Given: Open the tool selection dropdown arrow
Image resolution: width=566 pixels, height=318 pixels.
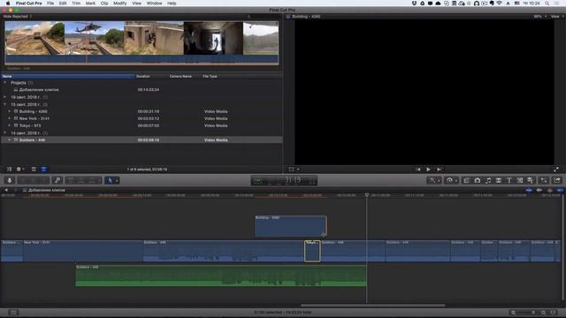Looking at the screenshot, I should pos(117,180).
